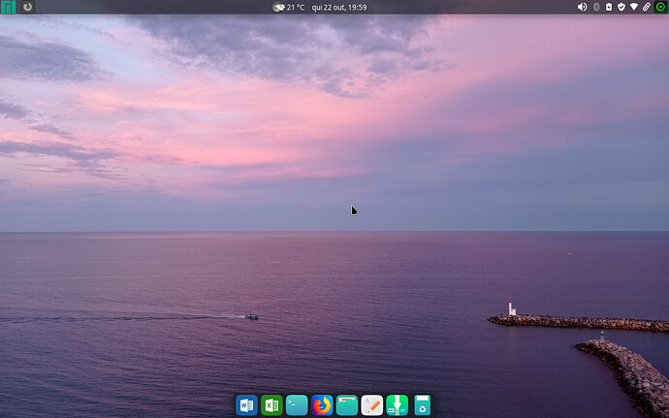Click the paperclip tray icon
This screenshot has width=669, height=418.
pyautogui.click(x=647, y=7)
